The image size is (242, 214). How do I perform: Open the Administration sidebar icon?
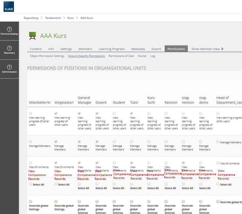coord(9,67)
